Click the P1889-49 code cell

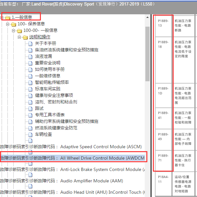tap(164, 139)
